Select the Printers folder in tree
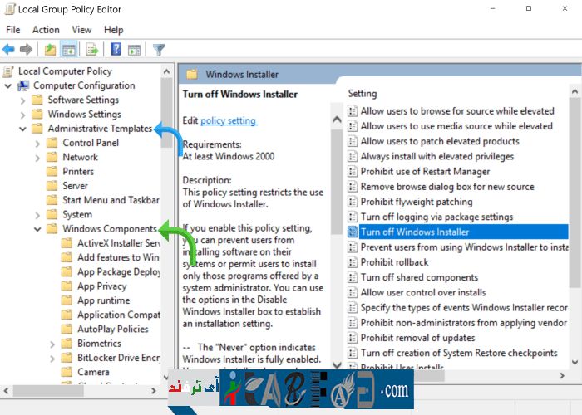Viewport: 582px width, 415px height. click(78, 172)
